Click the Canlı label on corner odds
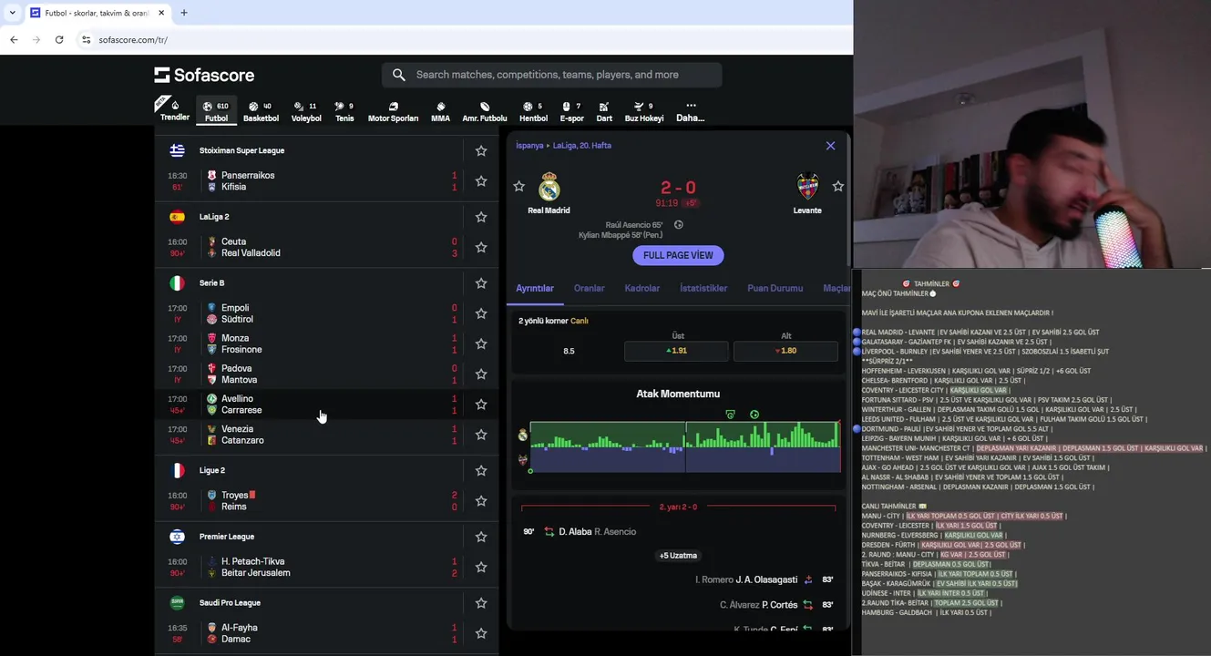This screenshot has height=656, width=1211. [580, 321]
